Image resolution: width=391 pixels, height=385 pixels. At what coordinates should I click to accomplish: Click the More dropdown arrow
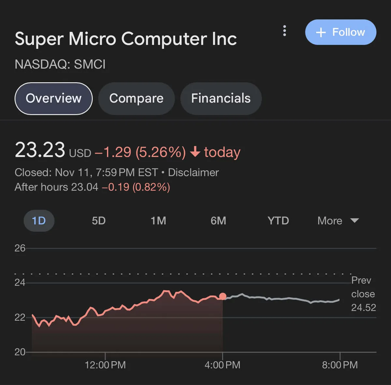[x=355, y=221]
